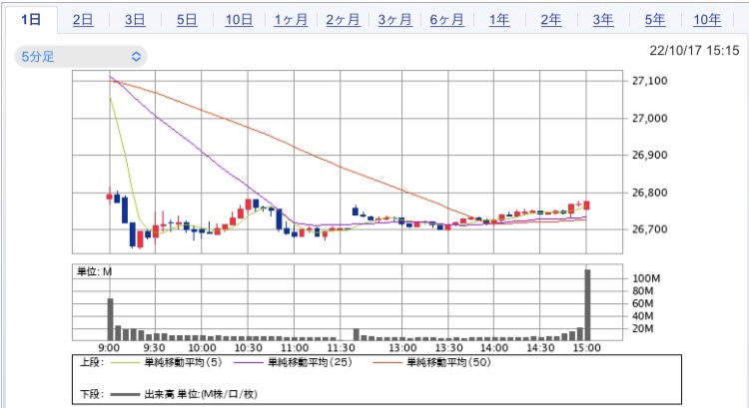The image size is (749, 408).
Task: Switch to the 6ヶ月 range
Action: [447, 20]
